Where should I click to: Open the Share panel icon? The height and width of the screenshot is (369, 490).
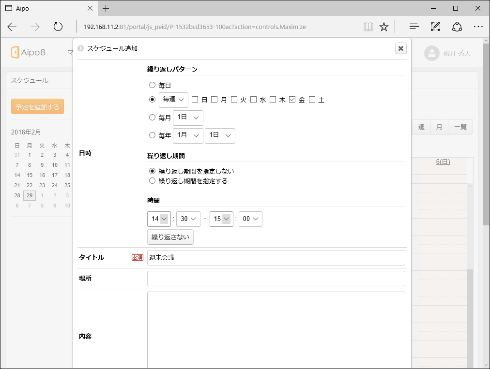[x=457, y=27]
